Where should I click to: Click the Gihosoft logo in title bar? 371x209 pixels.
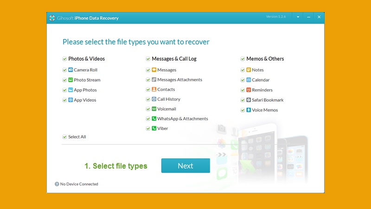coord(52,18)
